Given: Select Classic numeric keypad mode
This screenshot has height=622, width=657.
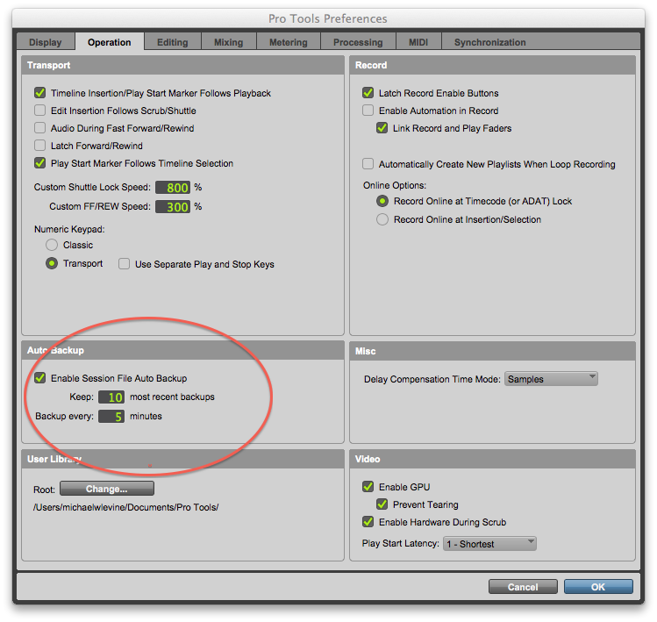Looking at the screenshot, I should [x=52, y=245].
